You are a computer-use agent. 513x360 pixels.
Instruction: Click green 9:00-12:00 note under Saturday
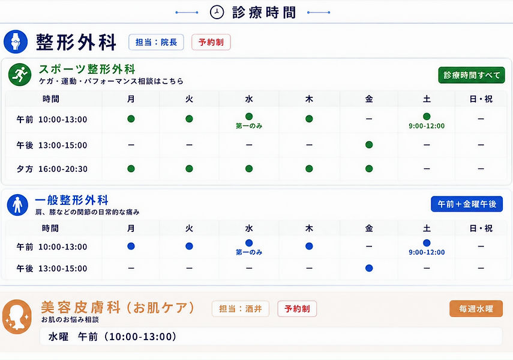(x=427, y=126)
